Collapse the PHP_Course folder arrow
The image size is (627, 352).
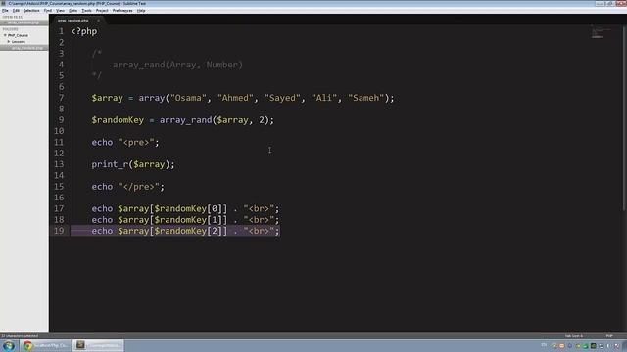(5, 35)
